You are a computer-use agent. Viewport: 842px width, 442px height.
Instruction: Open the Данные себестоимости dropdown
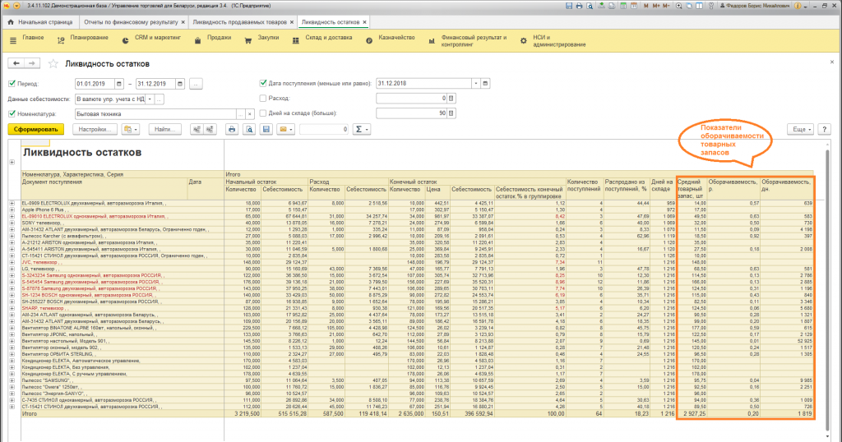[x=148, y=99]
